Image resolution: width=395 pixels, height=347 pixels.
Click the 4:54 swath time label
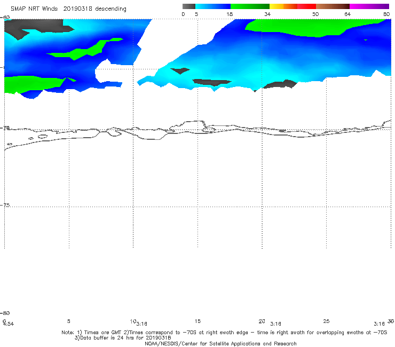[9, 324]
